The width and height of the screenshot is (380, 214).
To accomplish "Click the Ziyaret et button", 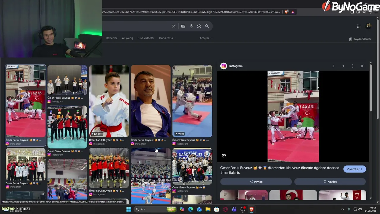I will [355, 169].
